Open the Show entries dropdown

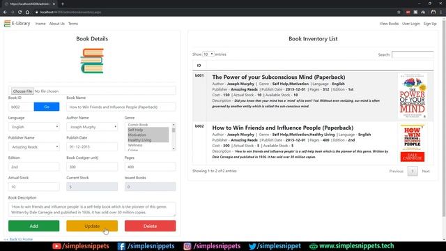(208, 54)
